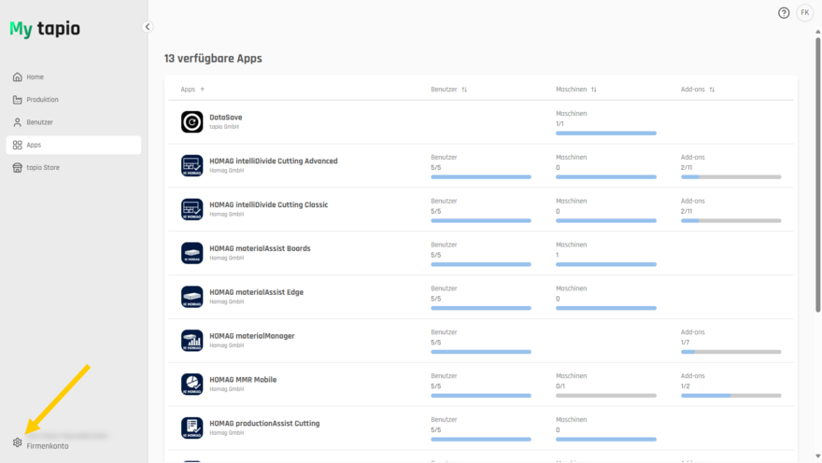Open HOMAG productionAssist Cutting
The height and width of the screenshot is (463, 822).
click(x=264, y=424)
